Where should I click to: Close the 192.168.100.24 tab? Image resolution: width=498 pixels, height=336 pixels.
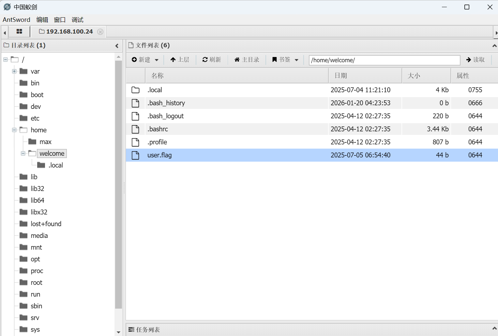tap(100, 32)
